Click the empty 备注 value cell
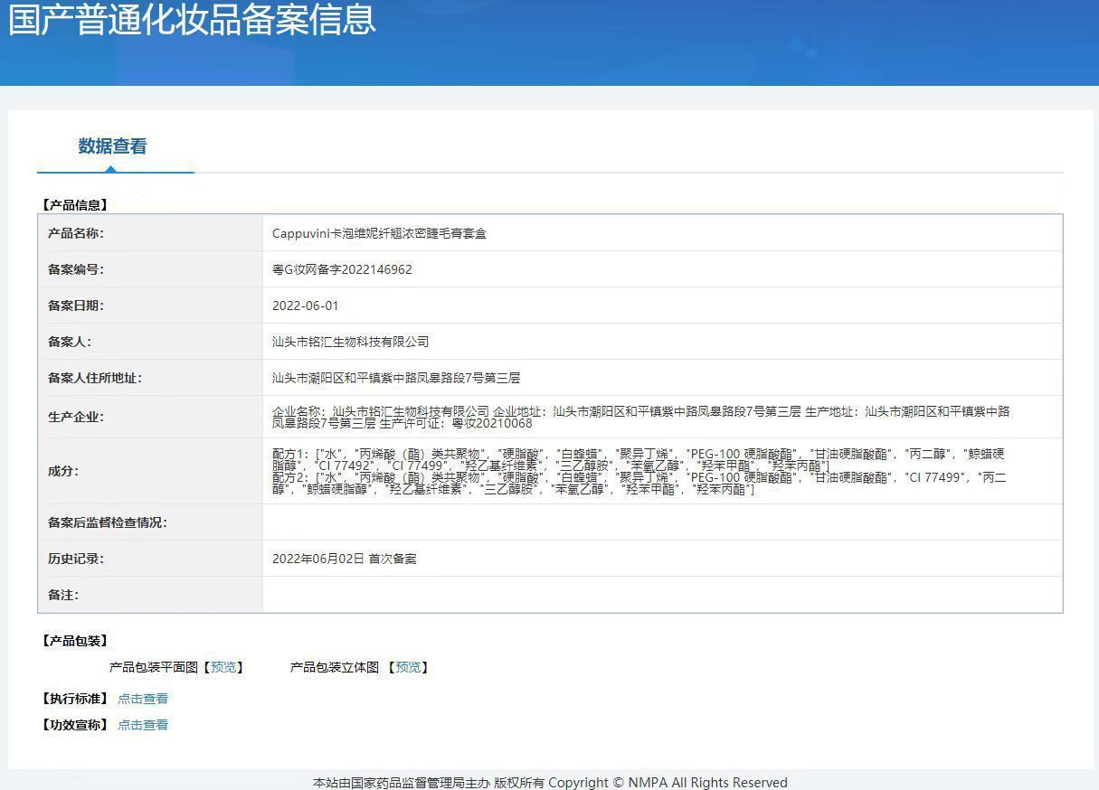Image resolution: width=1099 pixels, height=790 pixels. coord(662,595)
